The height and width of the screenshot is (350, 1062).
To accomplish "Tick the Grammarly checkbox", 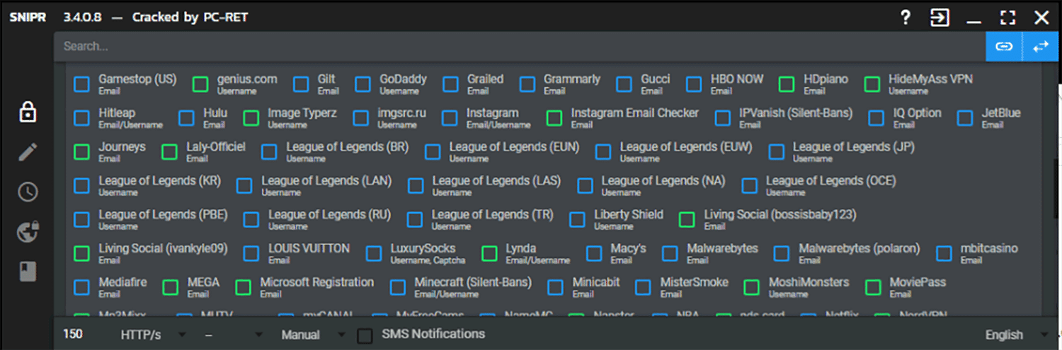I will click(527, 85).
